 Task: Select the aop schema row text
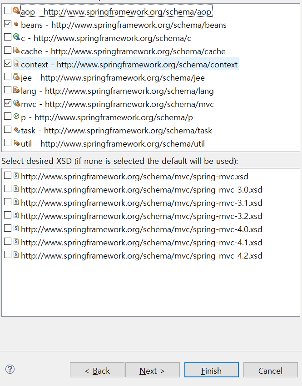tap(116, 11)
